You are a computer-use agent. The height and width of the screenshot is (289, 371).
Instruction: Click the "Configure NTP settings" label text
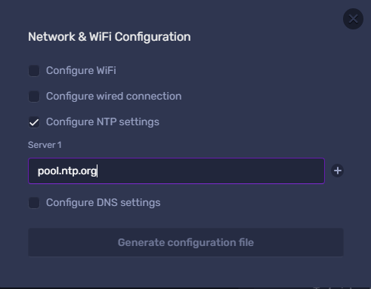(x=103, y=122)
